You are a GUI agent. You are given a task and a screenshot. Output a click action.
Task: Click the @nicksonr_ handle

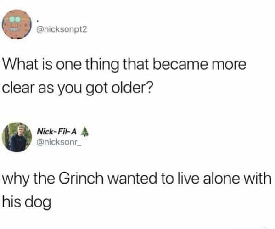(x=59, y=142)
